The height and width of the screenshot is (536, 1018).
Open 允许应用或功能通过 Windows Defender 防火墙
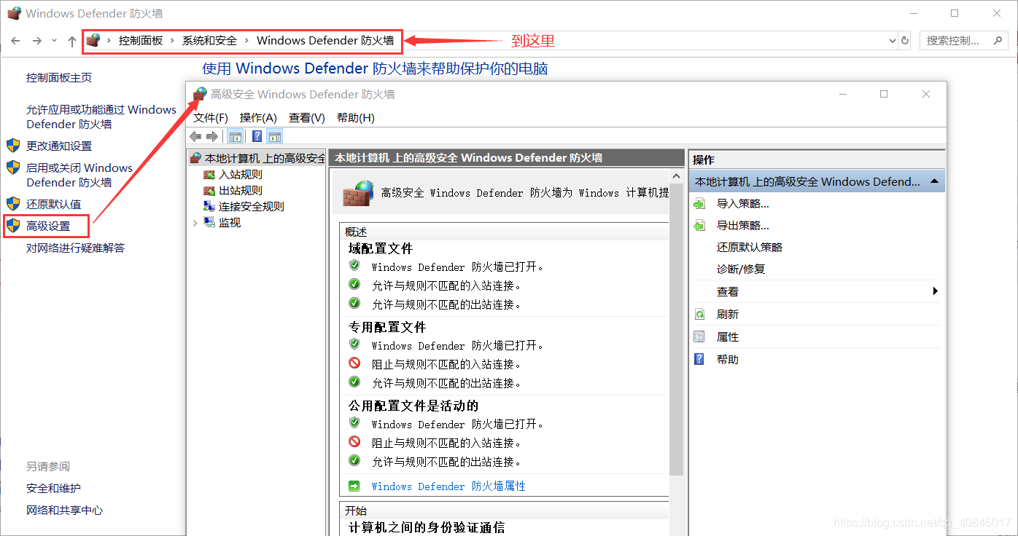click(x=101, y=117)
